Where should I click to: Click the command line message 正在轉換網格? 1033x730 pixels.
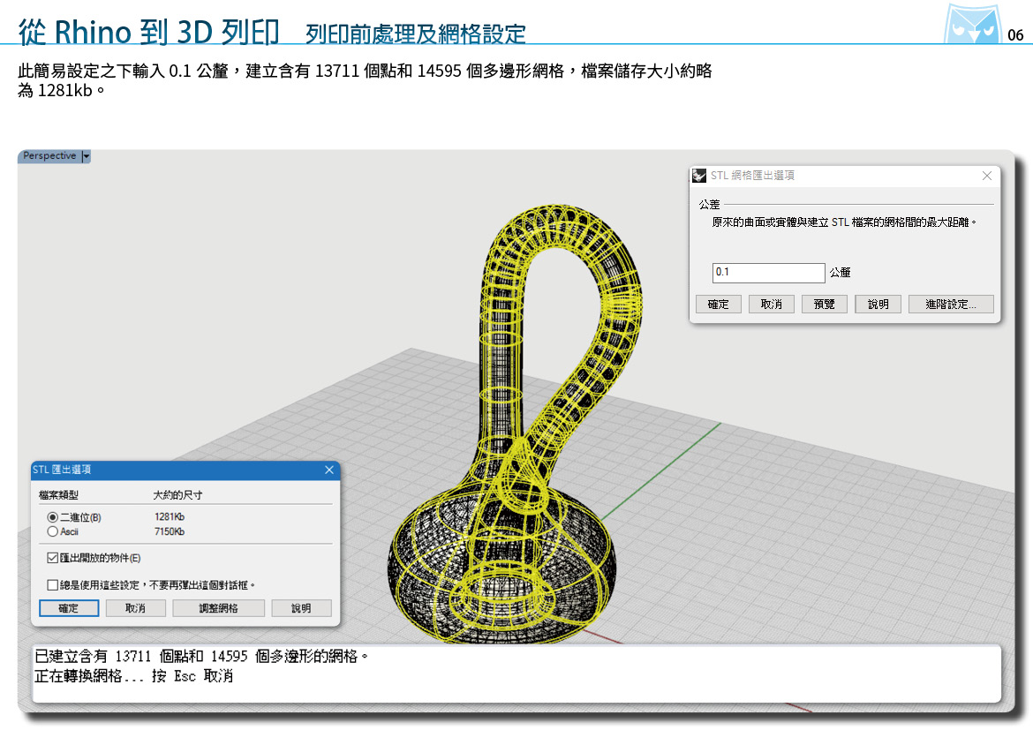133,676
